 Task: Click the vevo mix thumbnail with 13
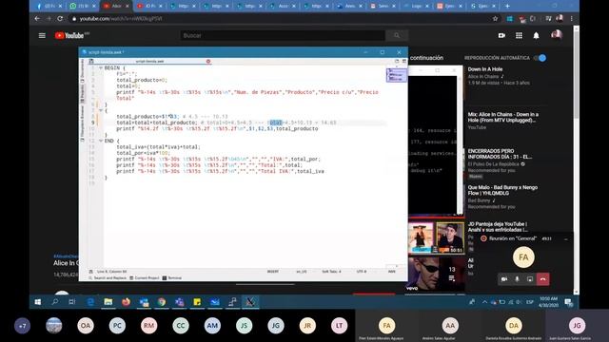tap(436, 275)
